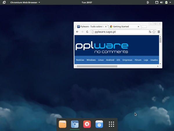Close the Chromium window
This screenshot has height=131, width=174.
[x=160, y=24]
